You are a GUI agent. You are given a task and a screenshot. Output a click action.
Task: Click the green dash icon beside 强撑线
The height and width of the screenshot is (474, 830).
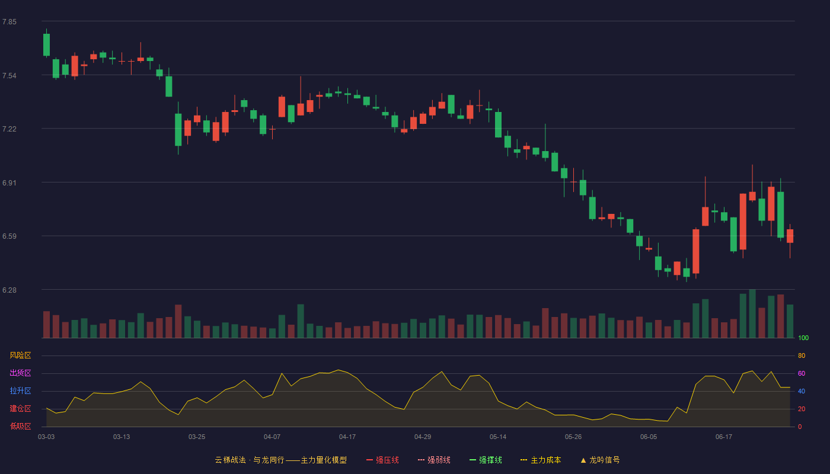point(473,460)
